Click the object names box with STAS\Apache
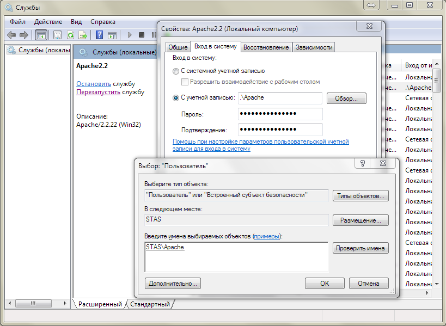This screenshot has height=326, width=446. 236,257
